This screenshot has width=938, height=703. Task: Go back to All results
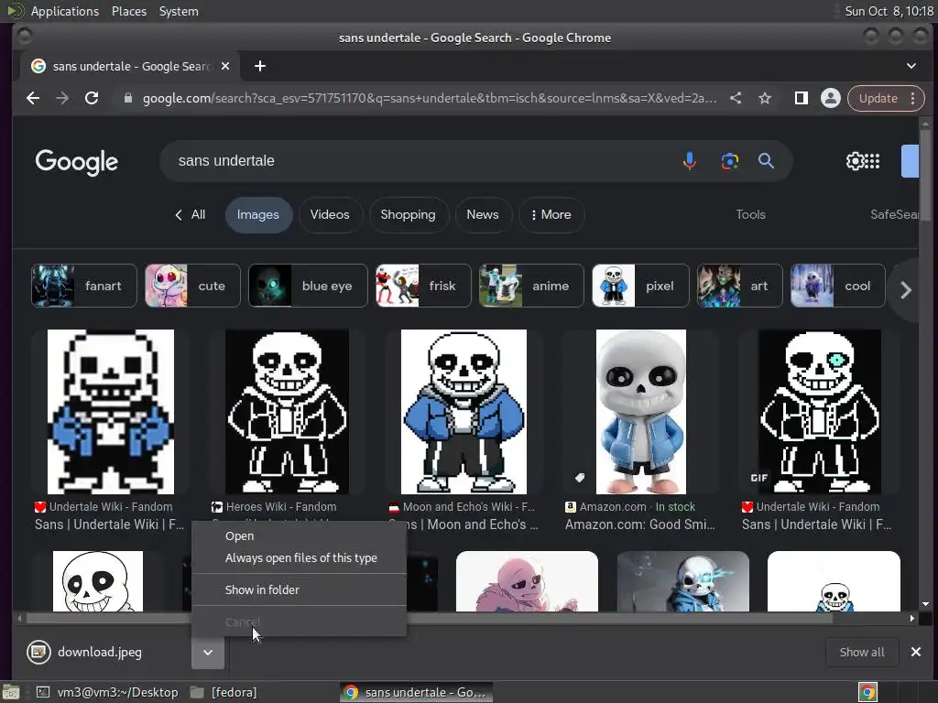(191, 214)
